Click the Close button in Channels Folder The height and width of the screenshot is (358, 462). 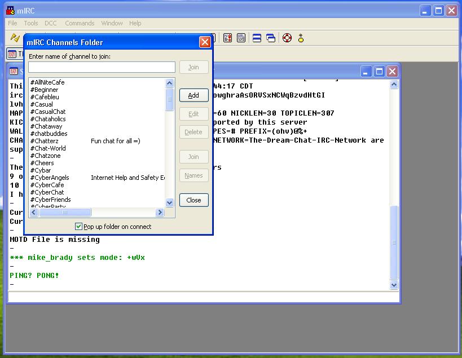pos(193,200)
